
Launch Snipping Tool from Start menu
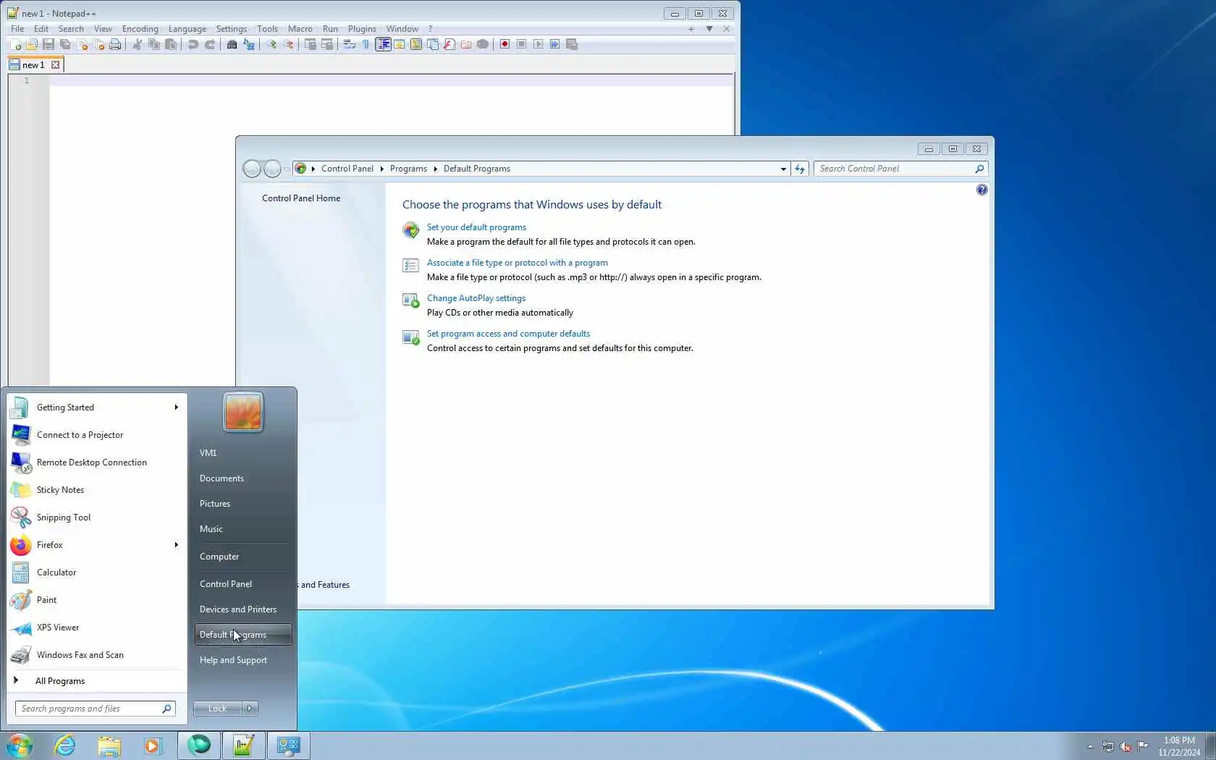tap(97, 518)
